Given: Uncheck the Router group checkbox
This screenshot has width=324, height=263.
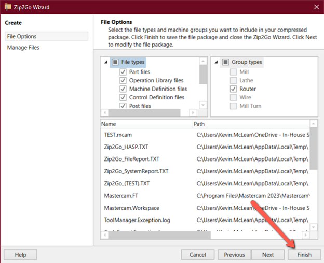Looking at the screenshot, I should click(x=233, y=89).
